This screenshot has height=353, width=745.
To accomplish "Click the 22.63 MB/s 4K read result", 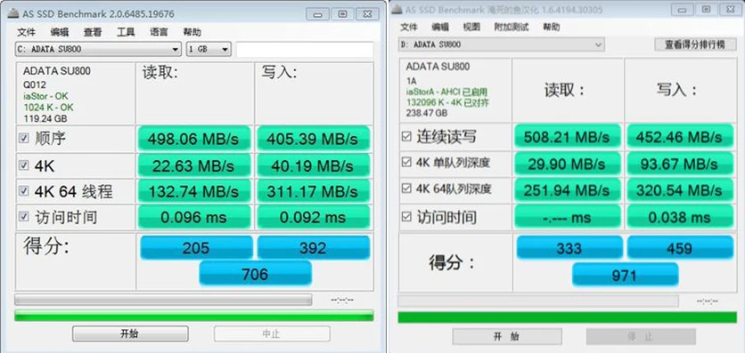I will [x=194, y=166].
